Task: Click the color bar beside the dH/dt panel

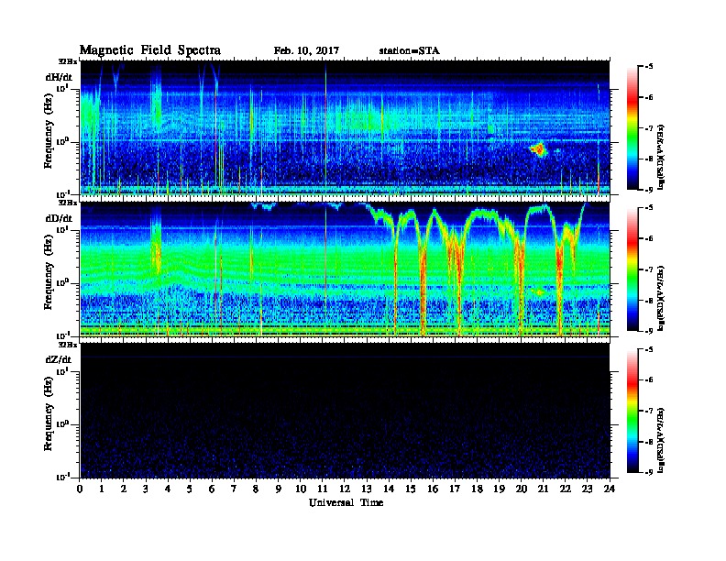Action: click(632, 127)
